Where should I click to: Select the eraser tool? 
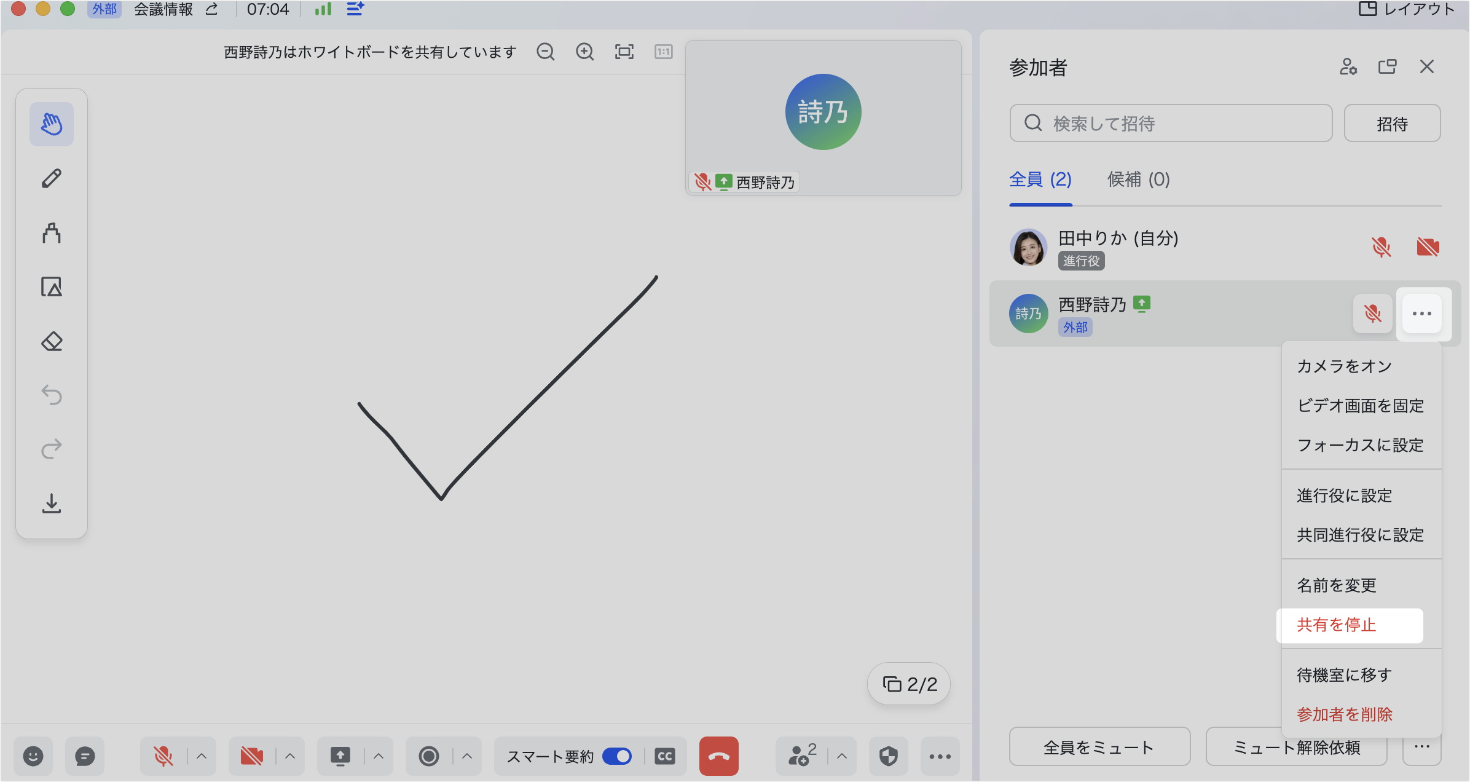[x=52, y=341]
